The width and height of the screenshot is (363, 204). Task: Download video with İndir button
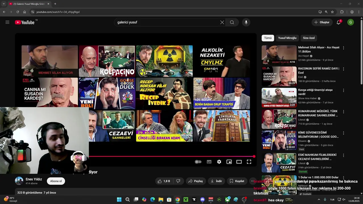tap(216, 181)
